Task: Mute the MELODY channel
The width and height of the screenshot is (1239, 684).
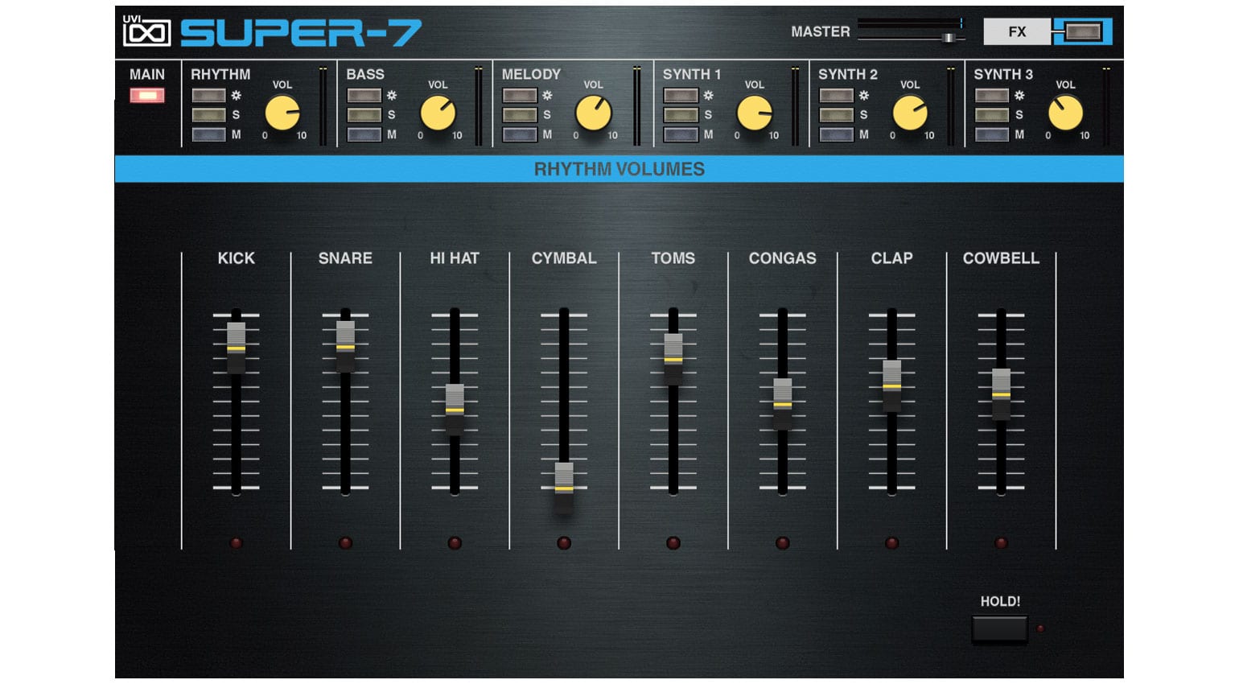Action: point(520,134)
